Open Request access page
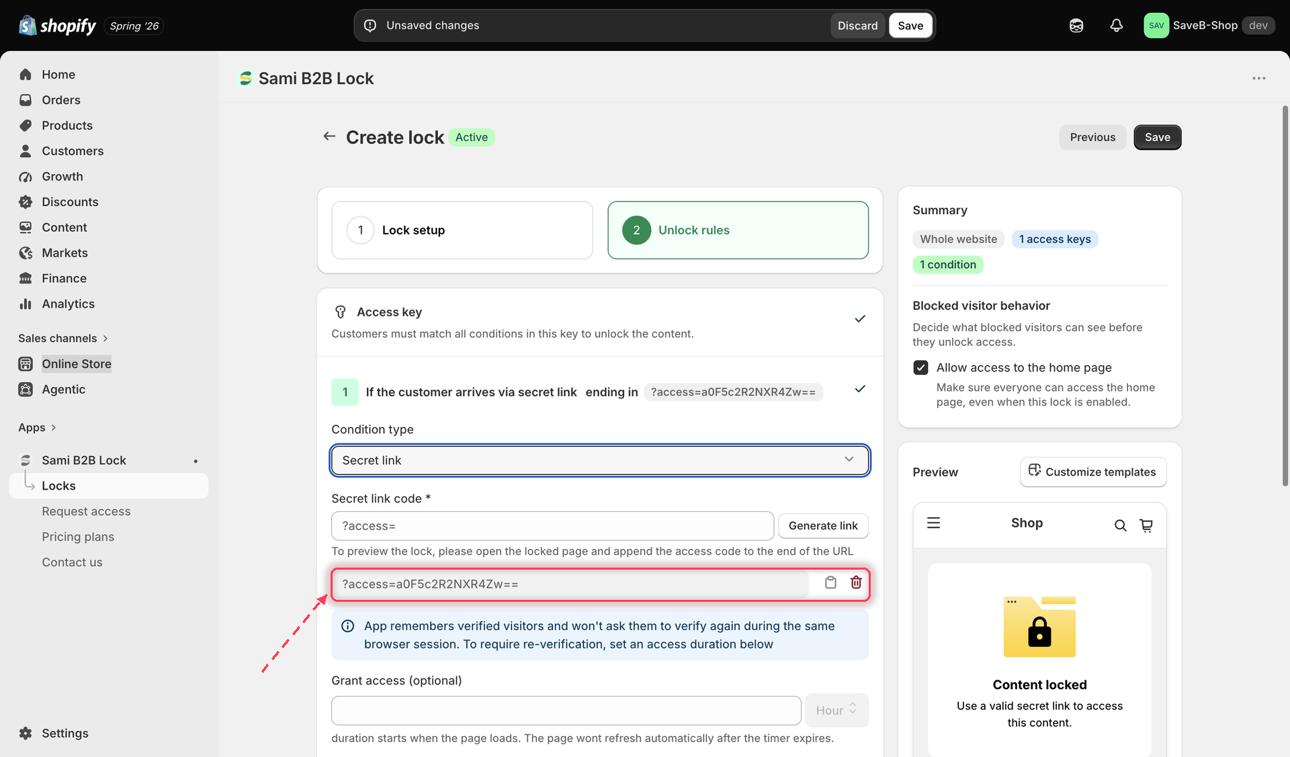The height and width of the screenshot is (757, 1290). pyautogui.click(x=86, y=512)
